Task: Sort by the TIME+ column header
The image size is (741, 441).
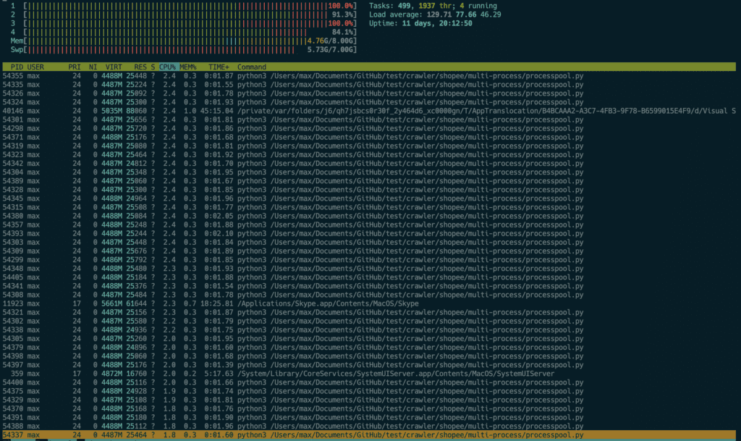Action: (219, 67)
